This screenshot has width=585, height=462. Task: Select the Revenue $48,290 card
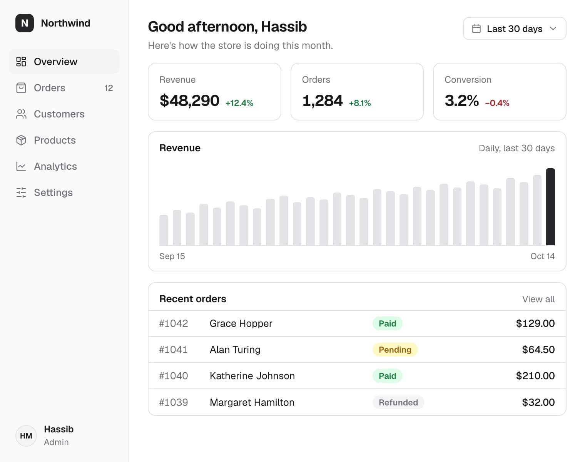(214, 92)
